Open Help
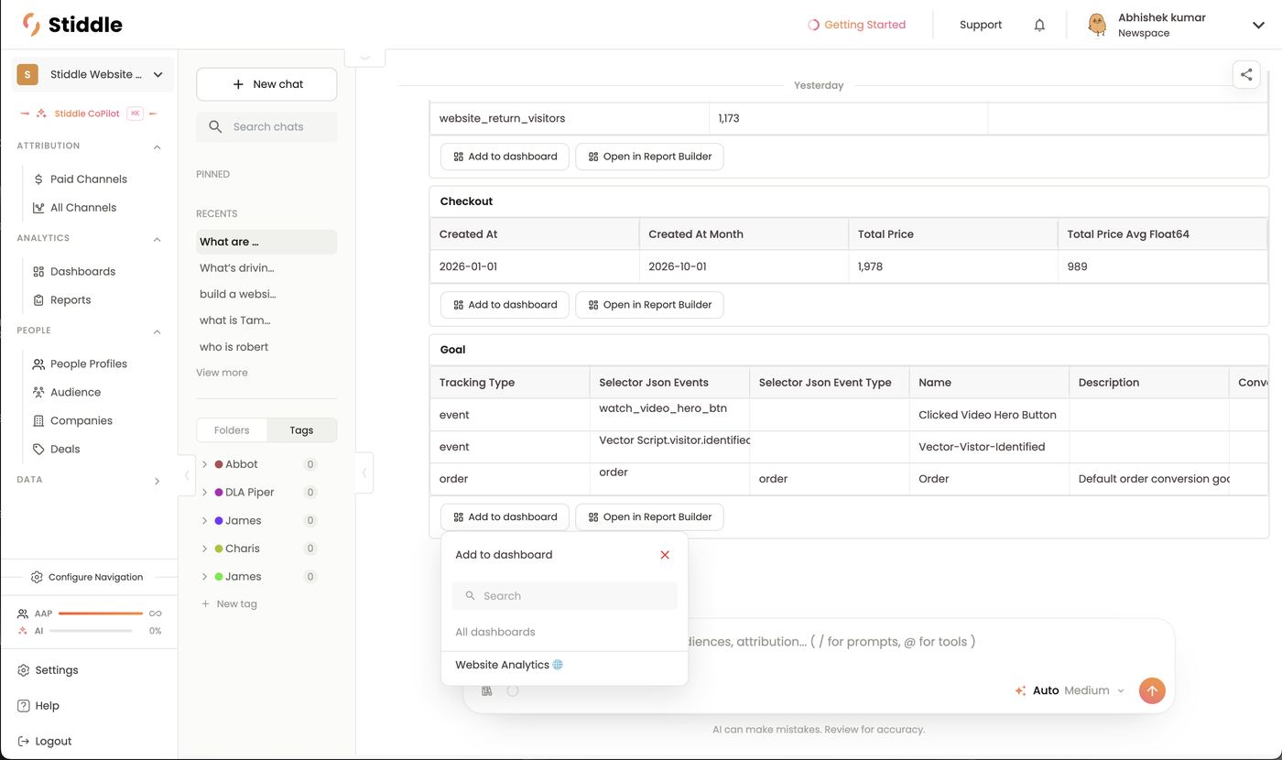Viewport: 1282px width, 760px height. pyautogui.click(x=46, y=706)
